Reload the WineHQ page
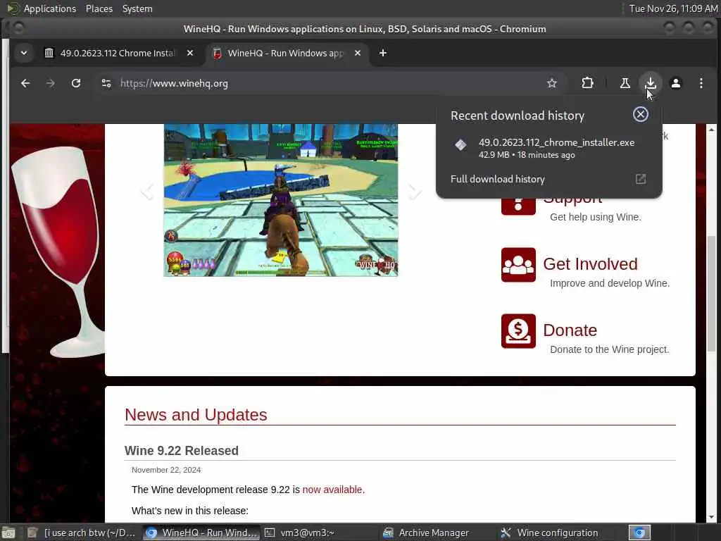721x541 pixels. 76,83
